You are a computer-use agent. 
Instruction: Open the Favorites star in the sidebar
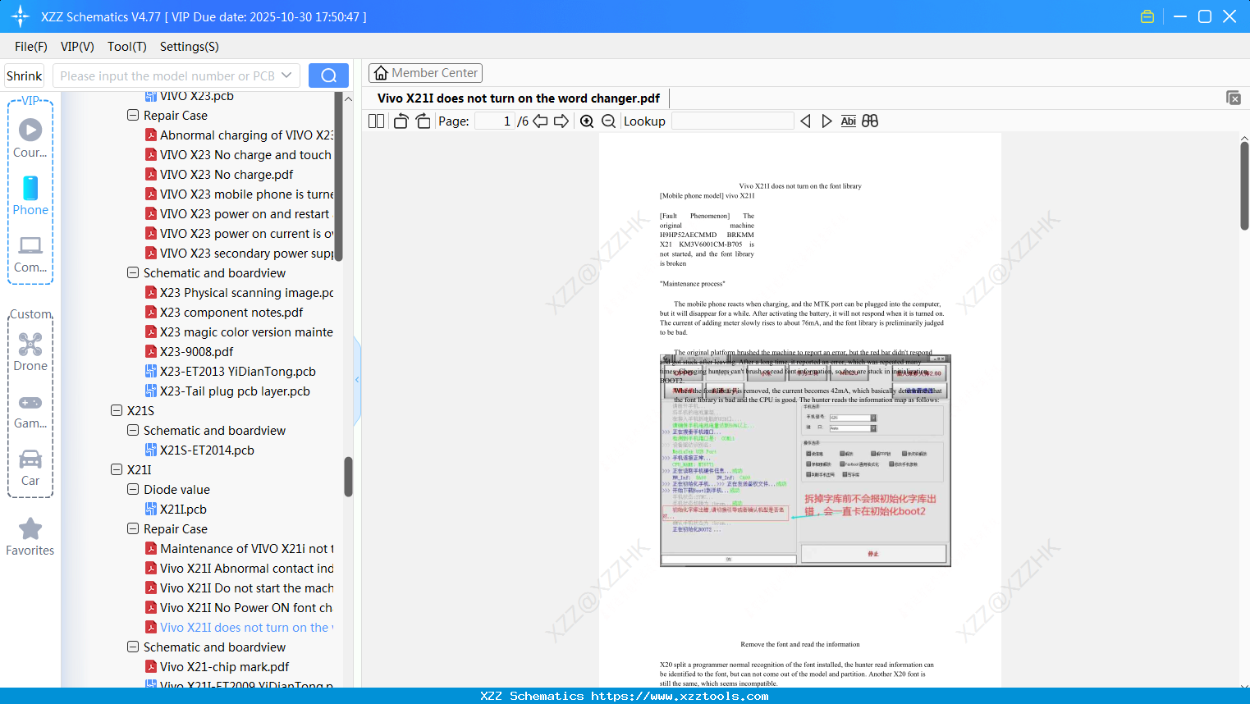coord(30,537)
